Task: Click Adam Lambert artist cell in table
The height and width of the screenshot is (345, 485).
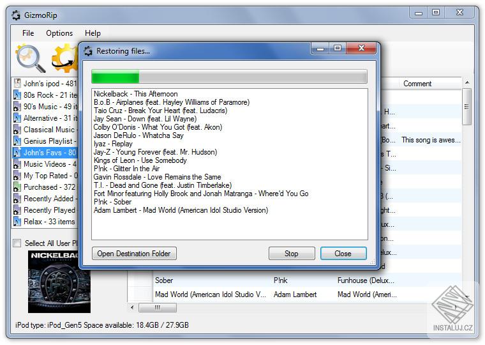Action: click(x=295, y=295)
